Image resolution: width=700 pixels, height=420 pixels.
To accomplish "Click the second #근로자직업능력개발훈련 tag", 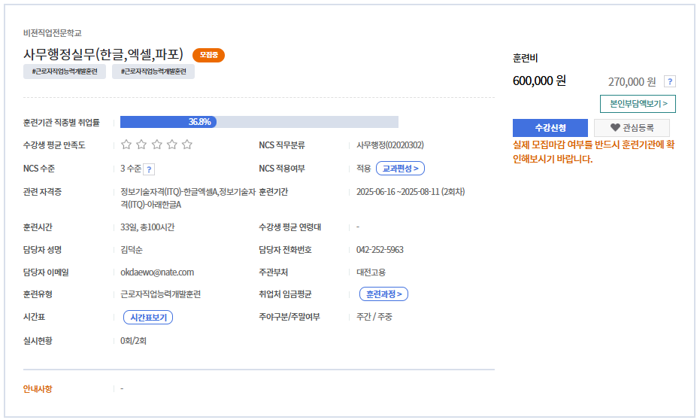I will [153, 72].
